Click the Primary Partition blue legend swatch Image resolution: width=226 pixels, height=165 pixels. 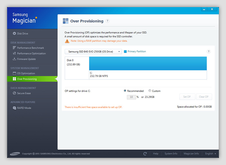125,52
